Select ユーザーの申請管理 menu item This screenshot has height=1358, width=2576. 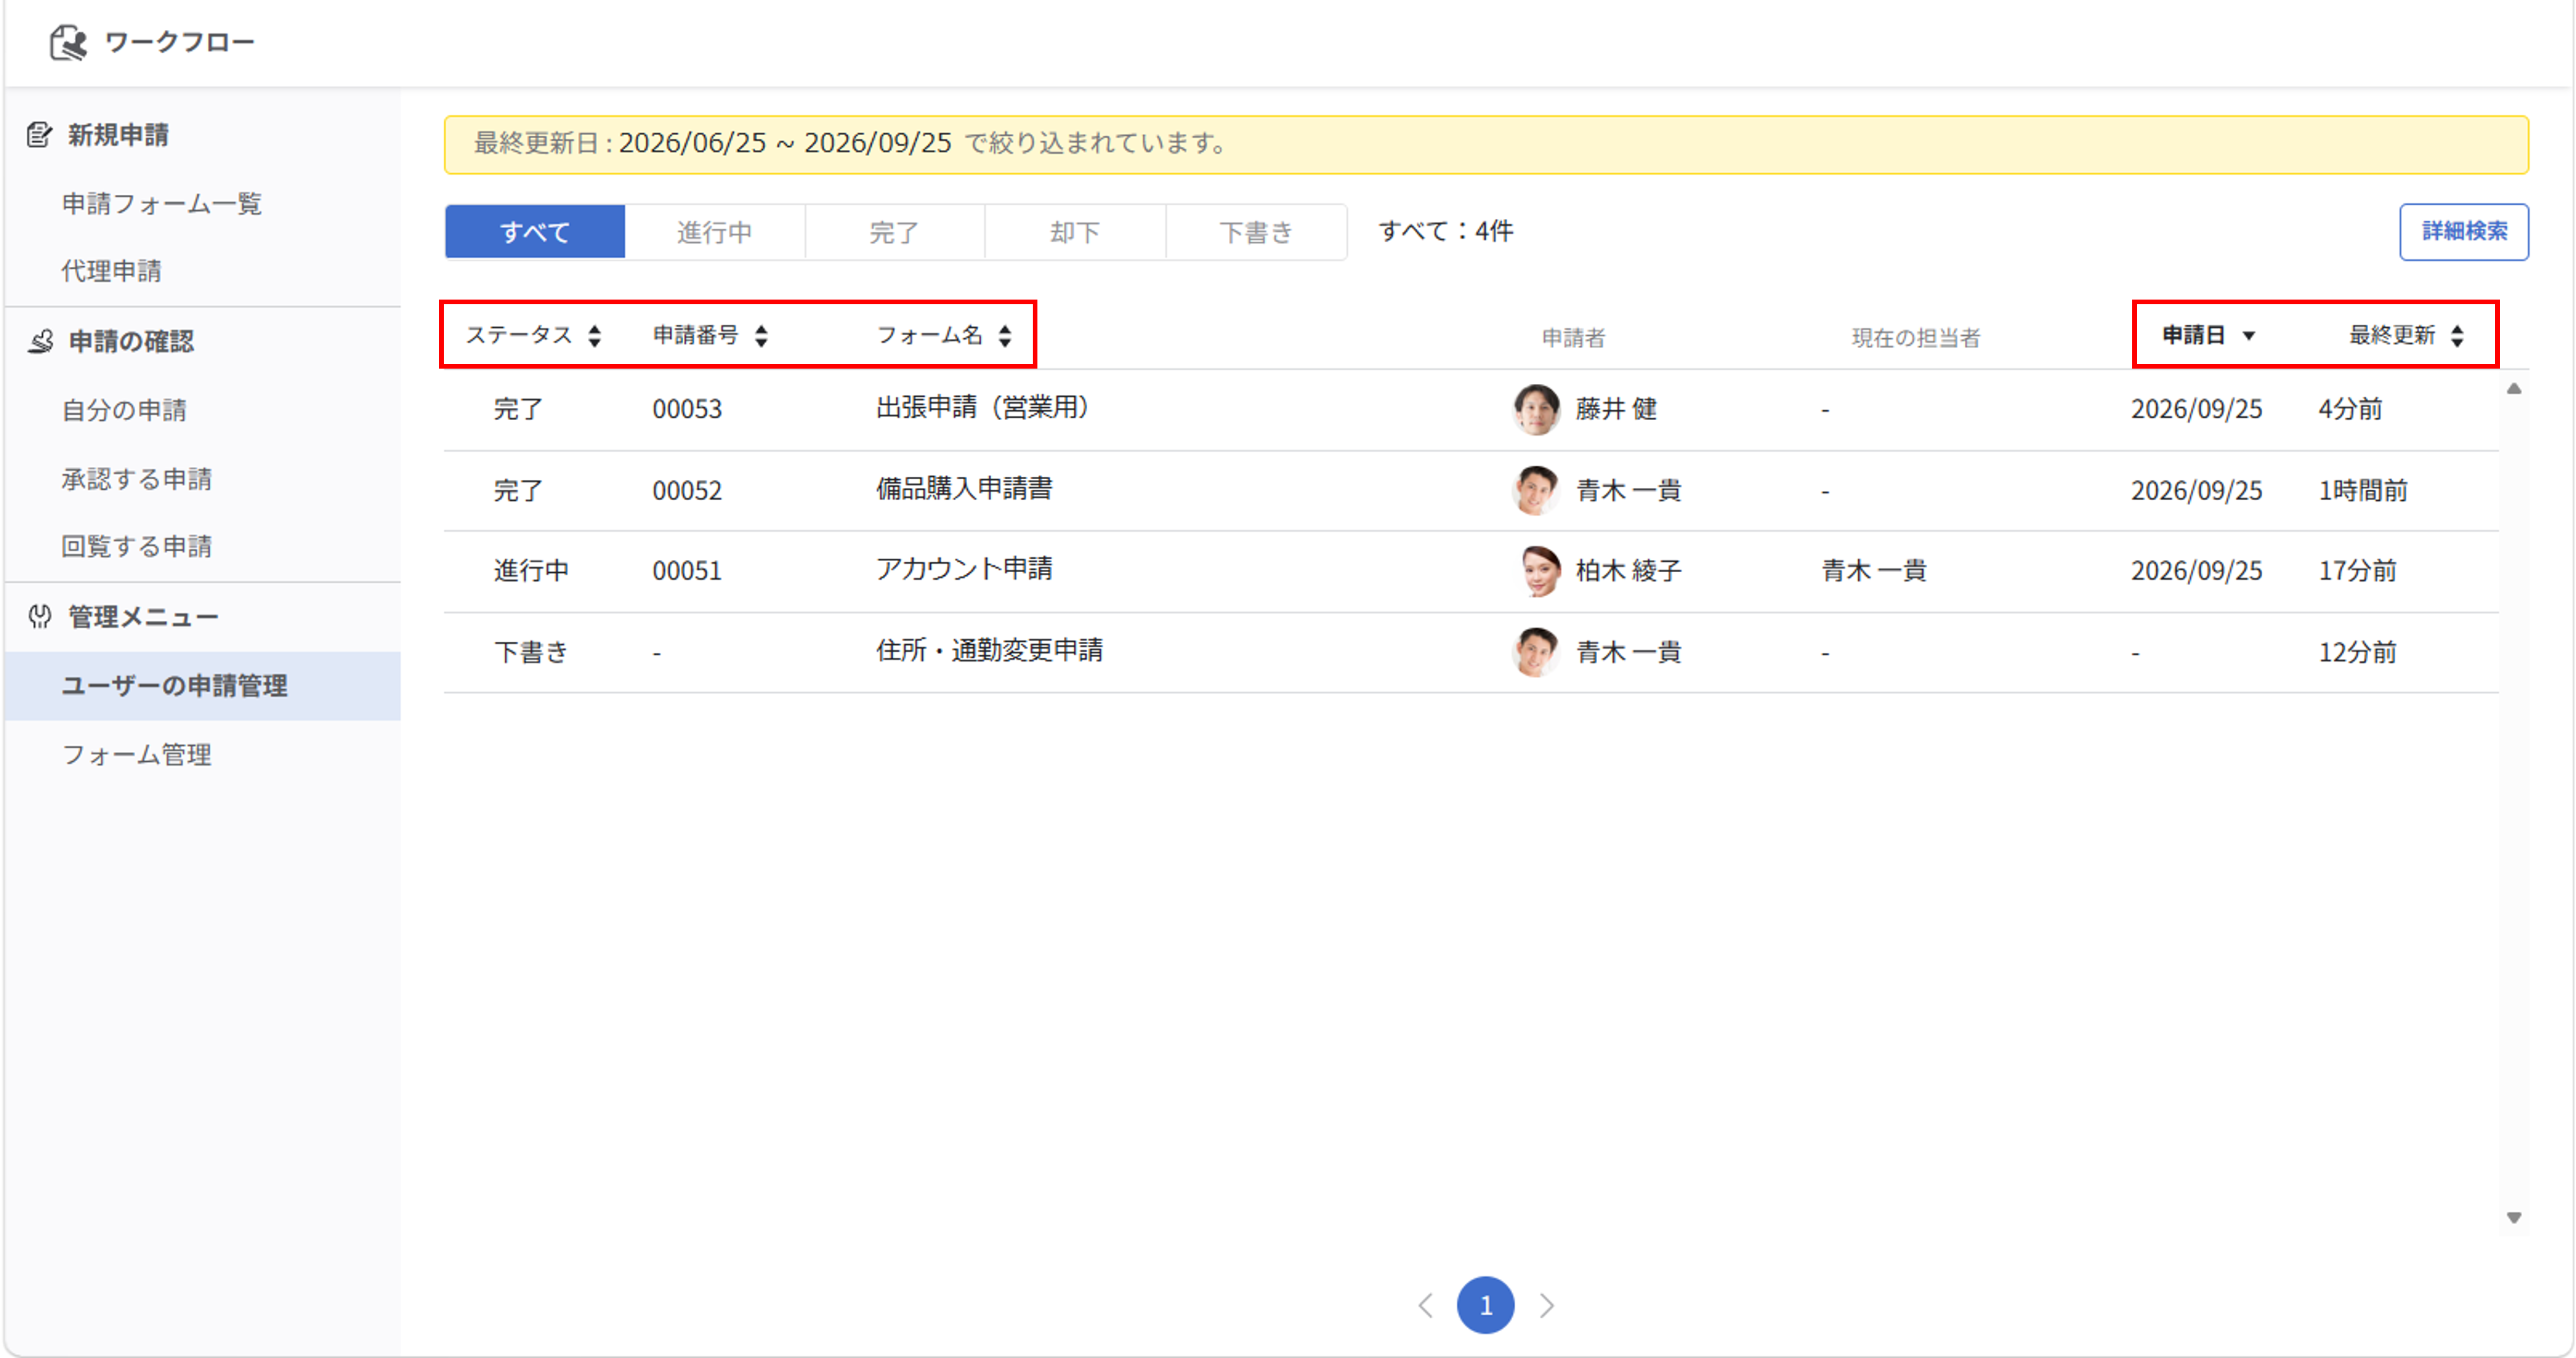202,686
